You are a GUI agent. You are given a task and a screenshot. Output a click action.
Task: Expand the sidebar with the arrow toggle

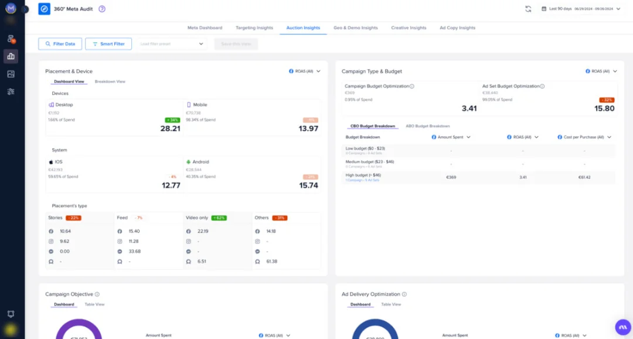25,9
